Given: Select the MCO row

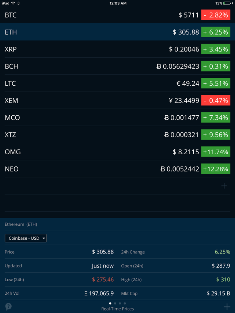Looking at the screenshot, I should tap(117, 117).
